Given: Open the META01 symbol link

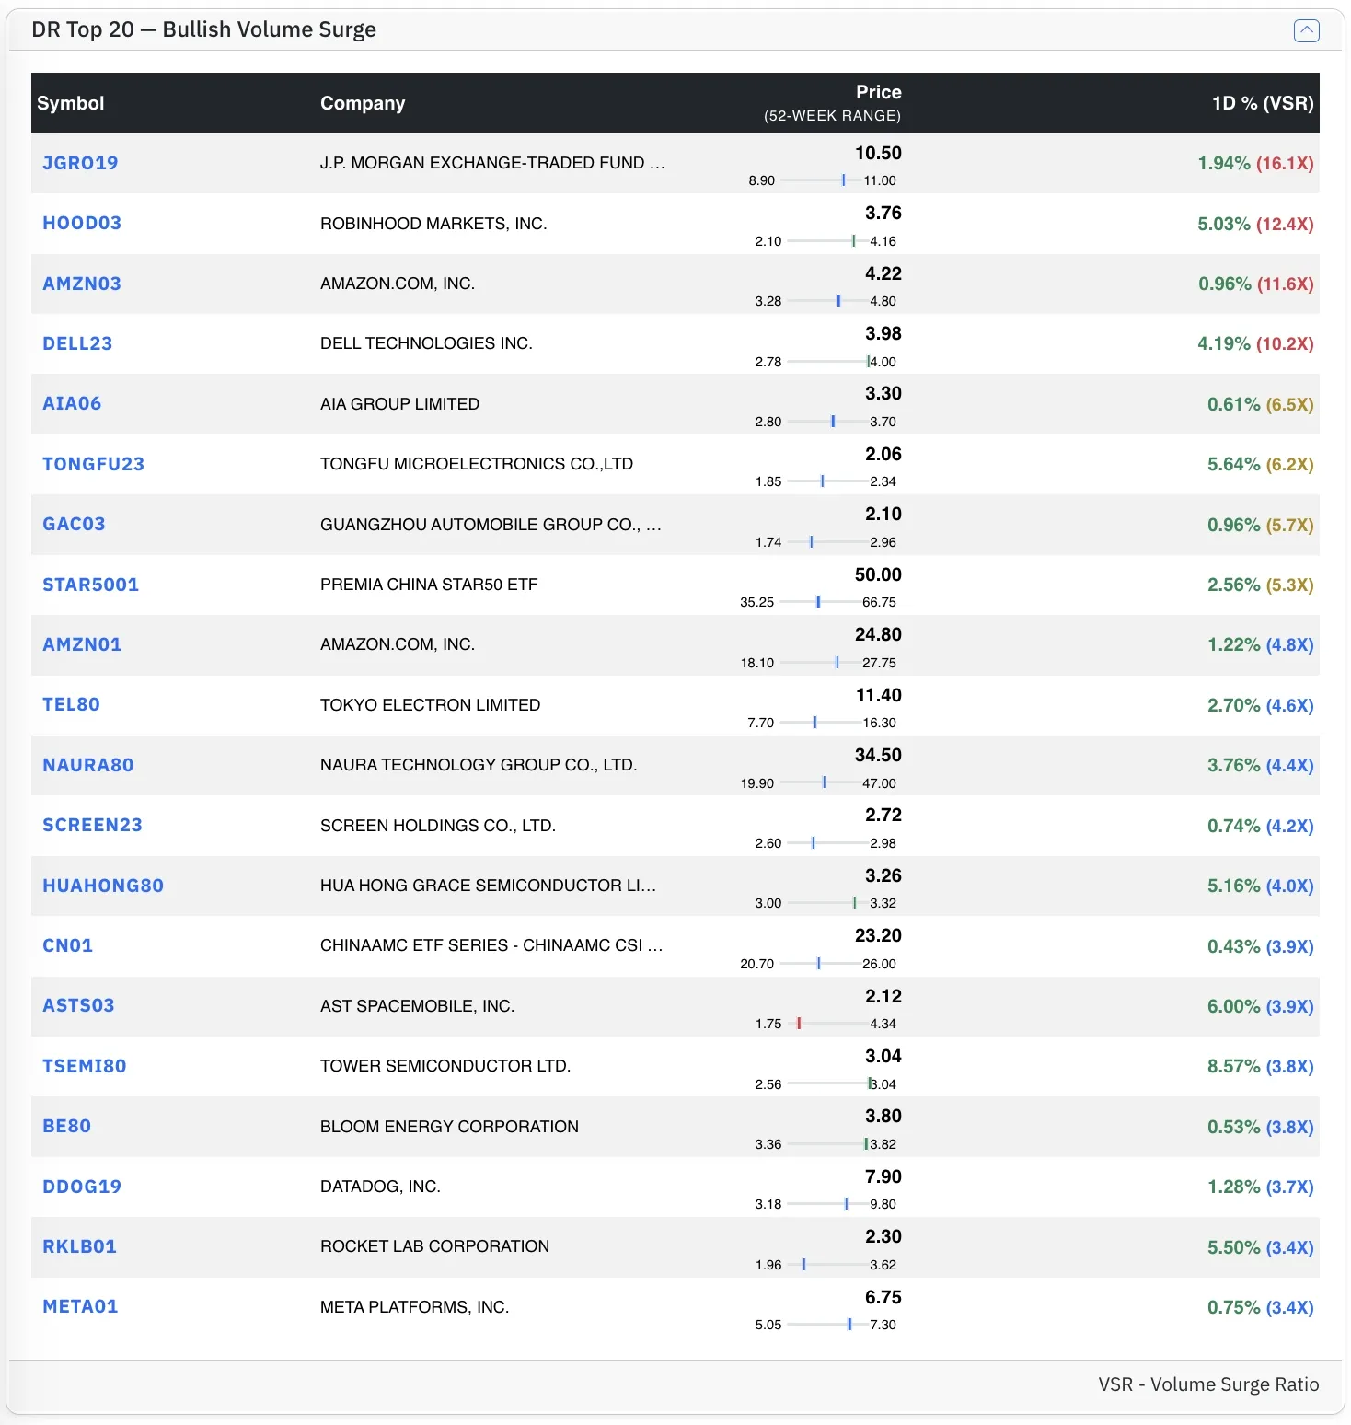Looking at the screenshot, I should (80, 1306).
